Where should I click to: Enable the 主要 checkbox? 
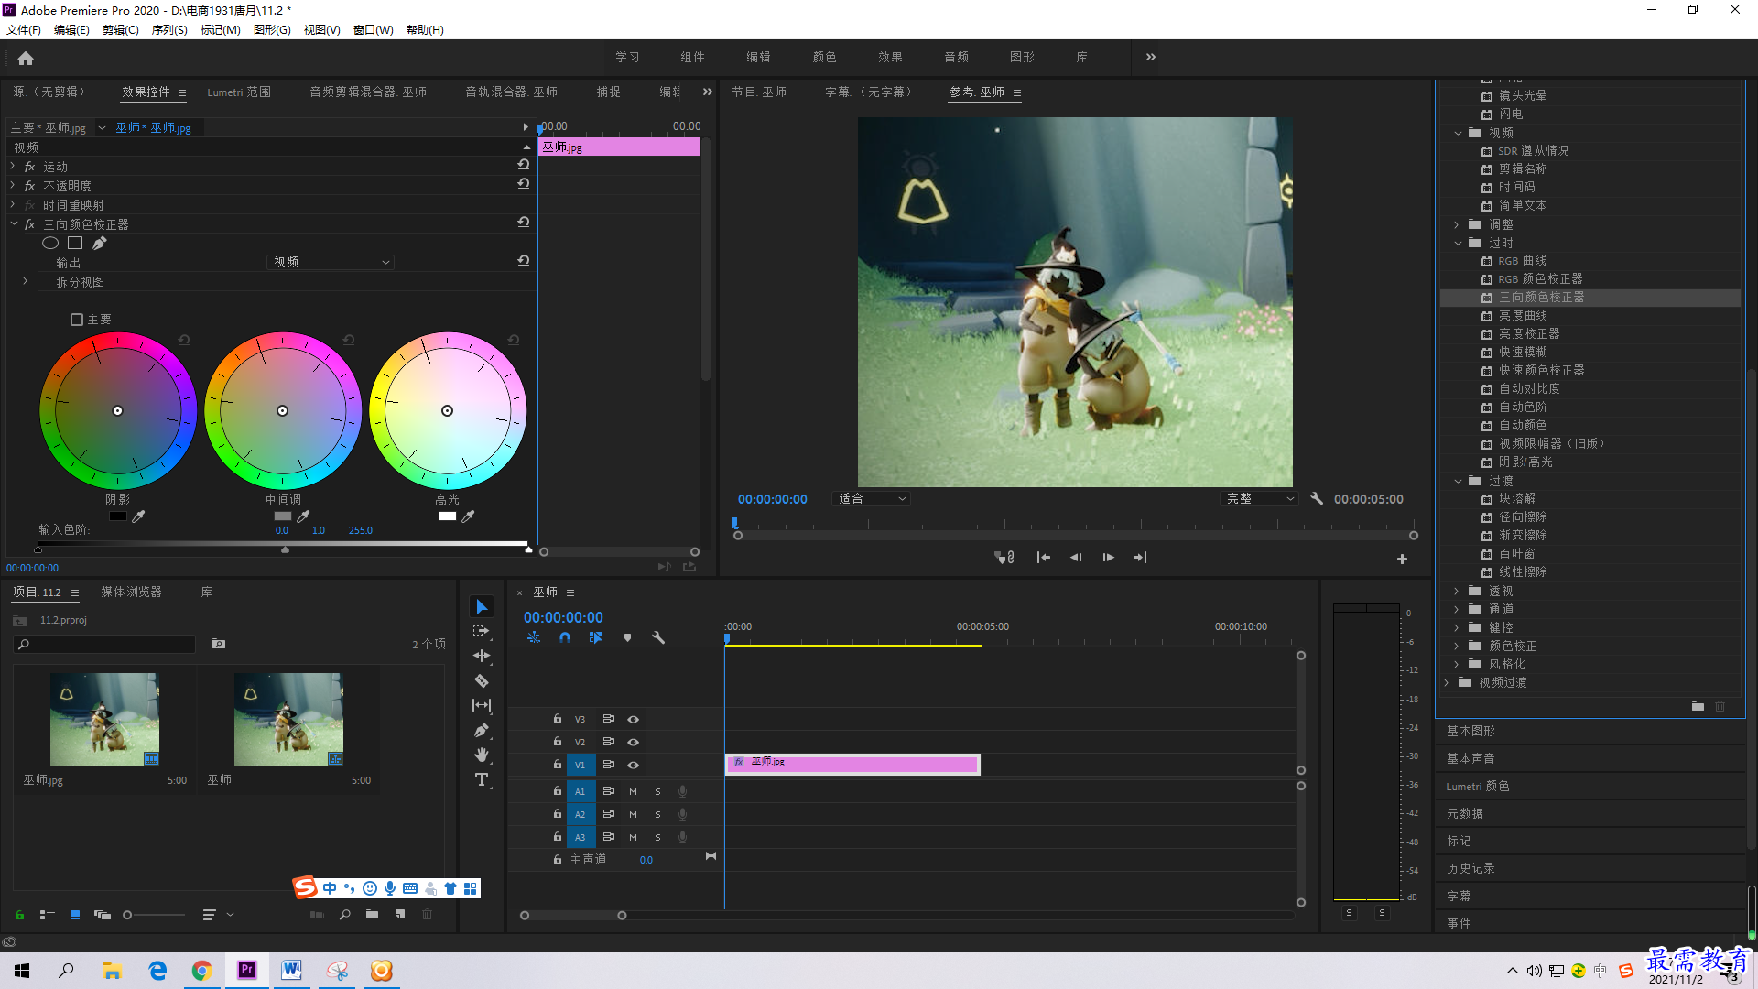[x=77, y=320]
